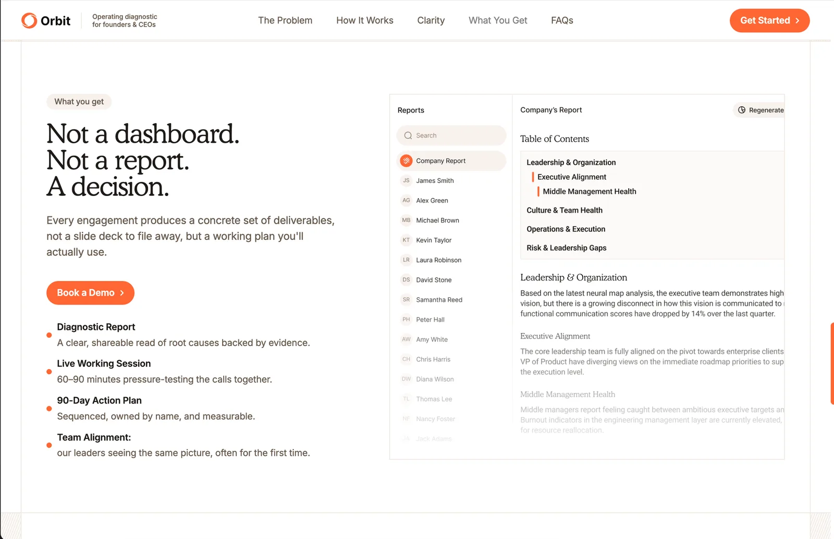The image size is (834, 539).
Task: Click the Diagnostic Report heading
Action: (x=96, y=327)
